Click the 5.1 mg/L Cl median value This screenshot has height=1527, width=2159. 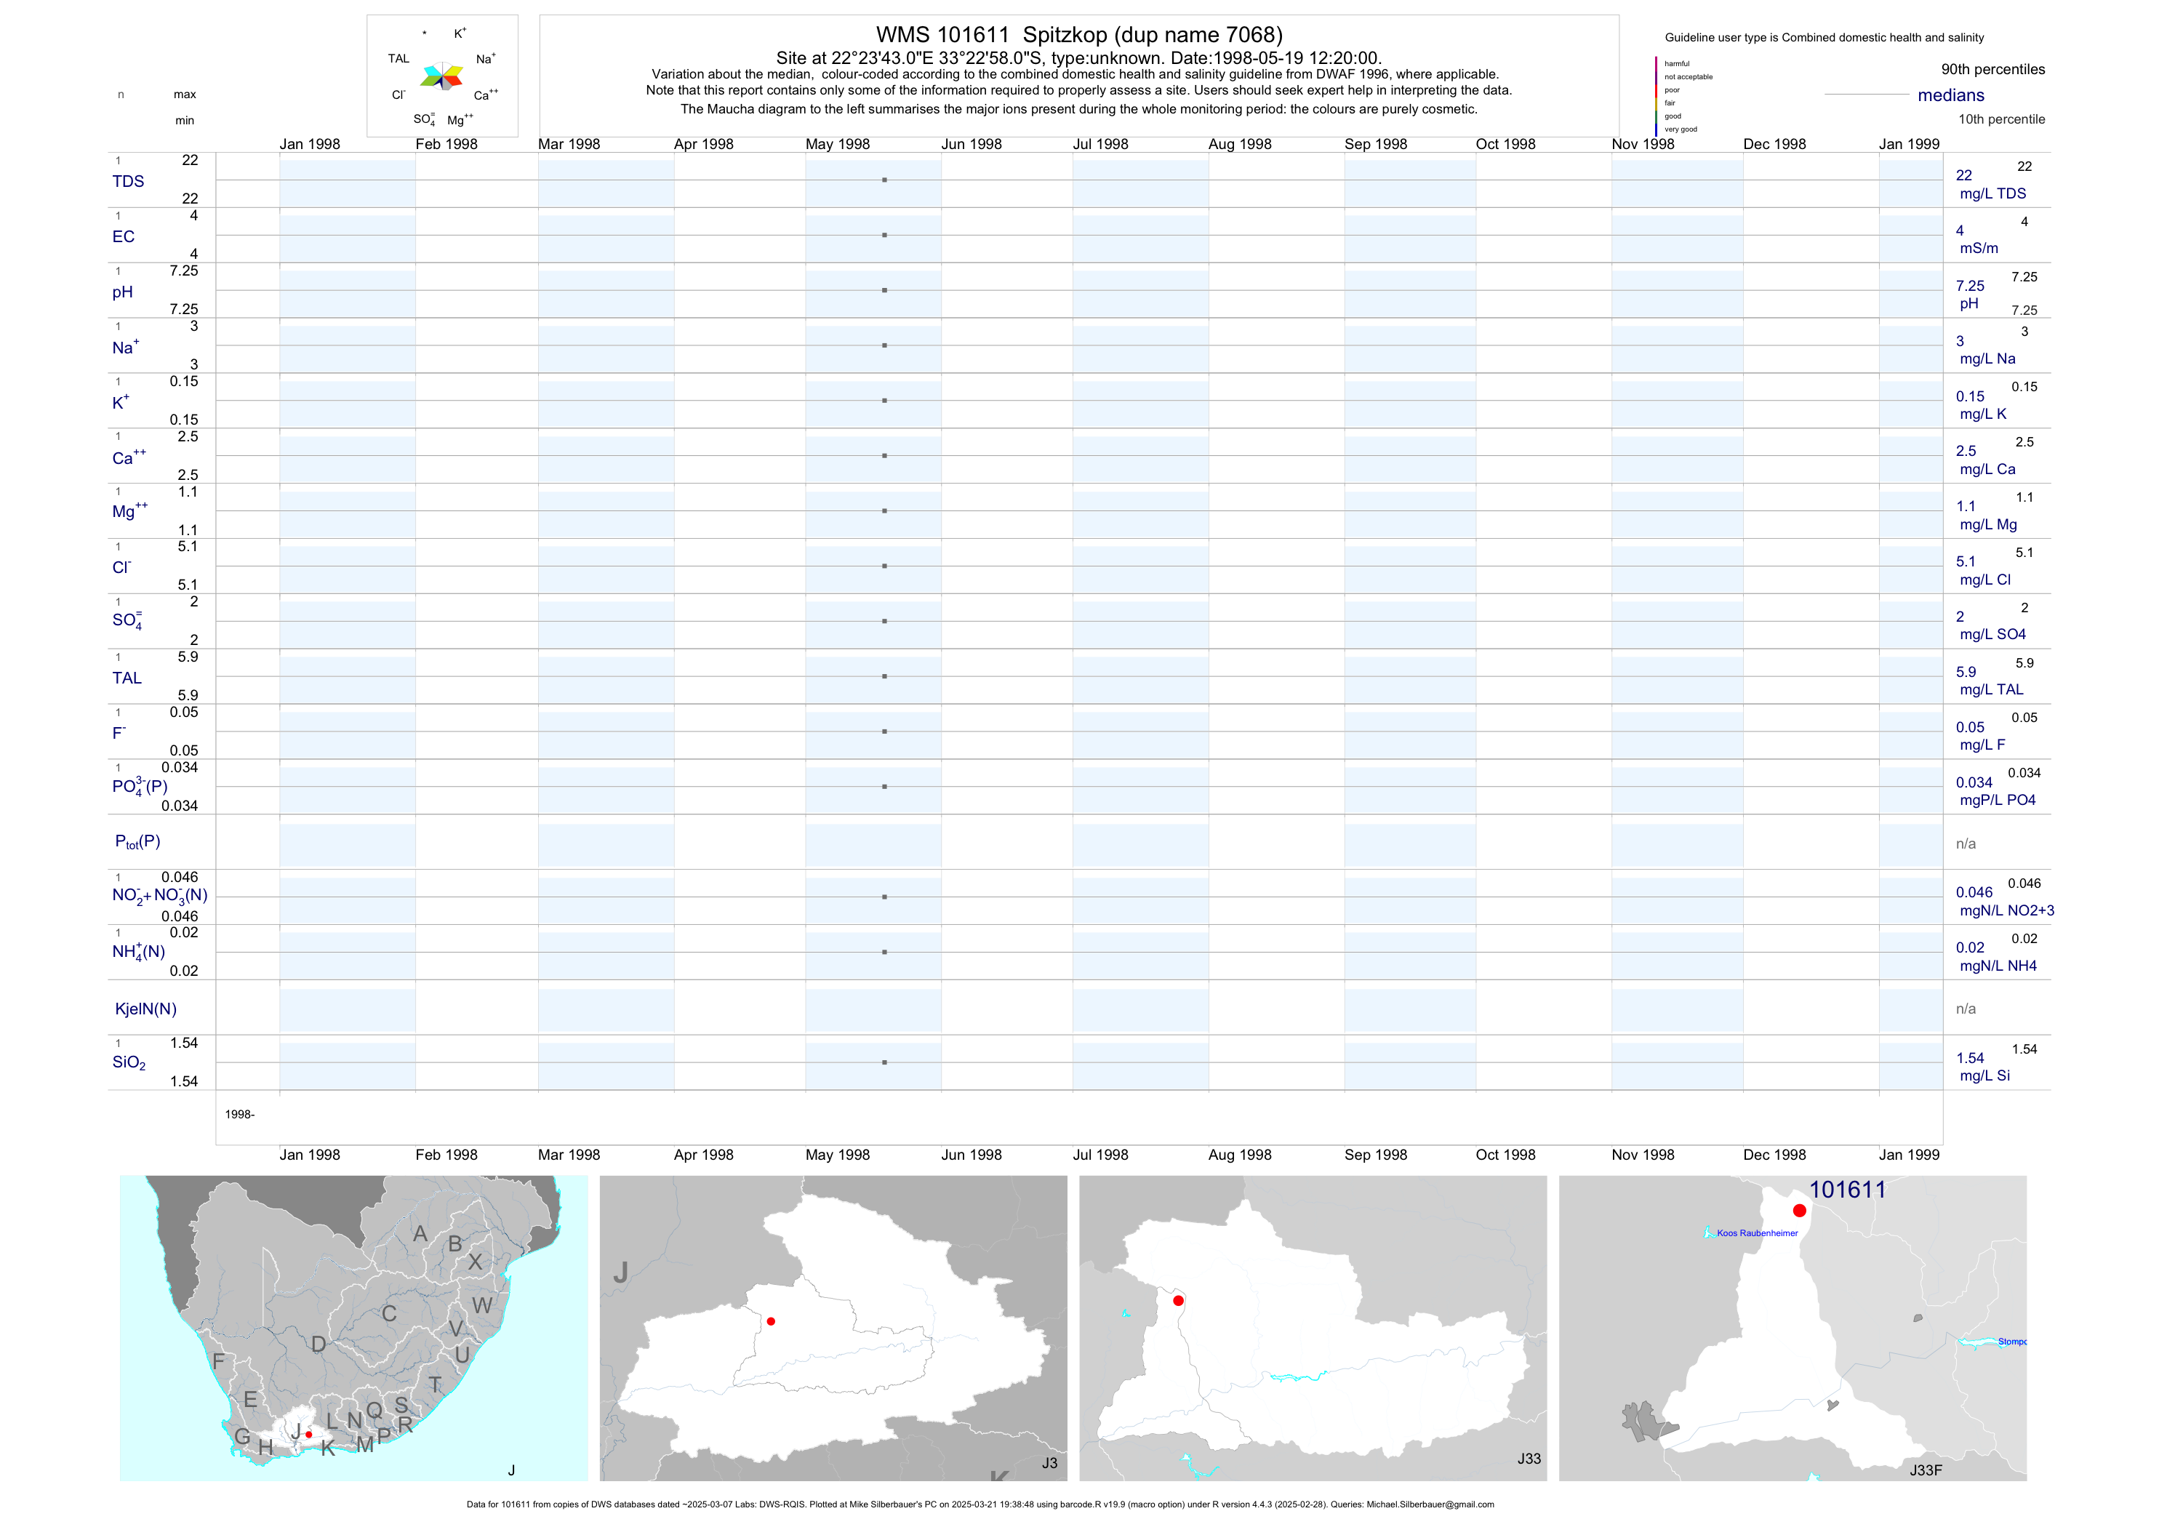(x=1966, y=561)
